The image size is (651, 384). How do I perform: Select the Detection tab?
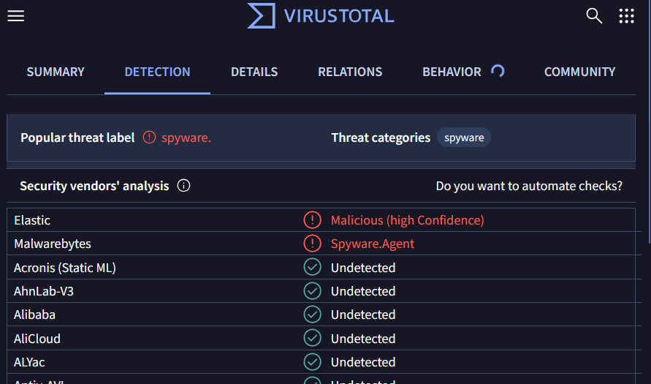click(x=157, y=72)
